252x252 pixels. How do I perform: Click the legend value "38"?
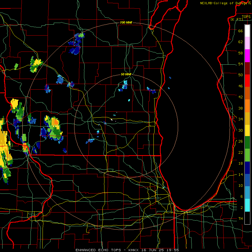pyautogui.click(x=241, y=108)
